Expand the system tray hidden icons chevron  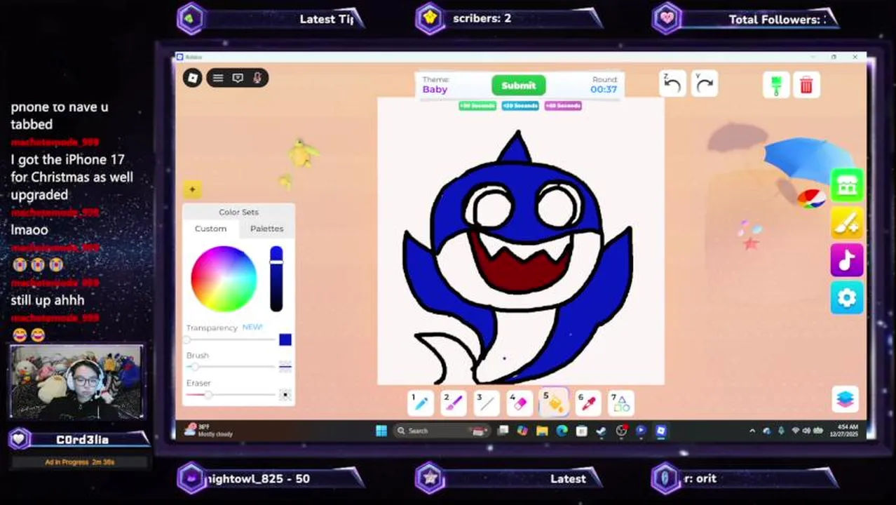[x=752, y=431]
